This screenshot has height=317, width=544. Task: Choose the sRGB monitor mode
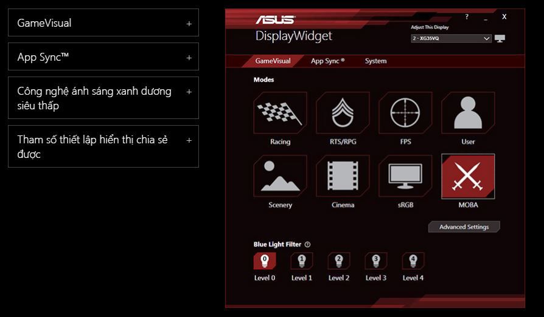point(405,176)
